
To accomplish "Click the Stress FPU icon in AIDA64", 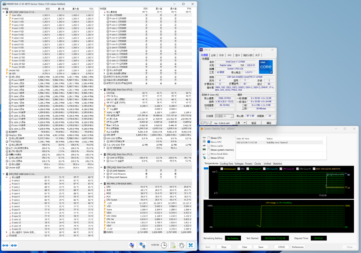I will 204,142.
